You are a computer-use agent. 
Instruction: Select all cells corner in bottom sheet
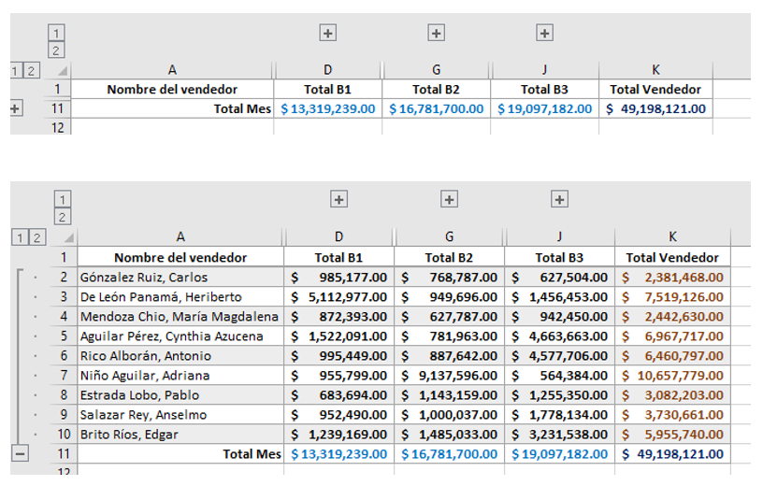[64, 236]
